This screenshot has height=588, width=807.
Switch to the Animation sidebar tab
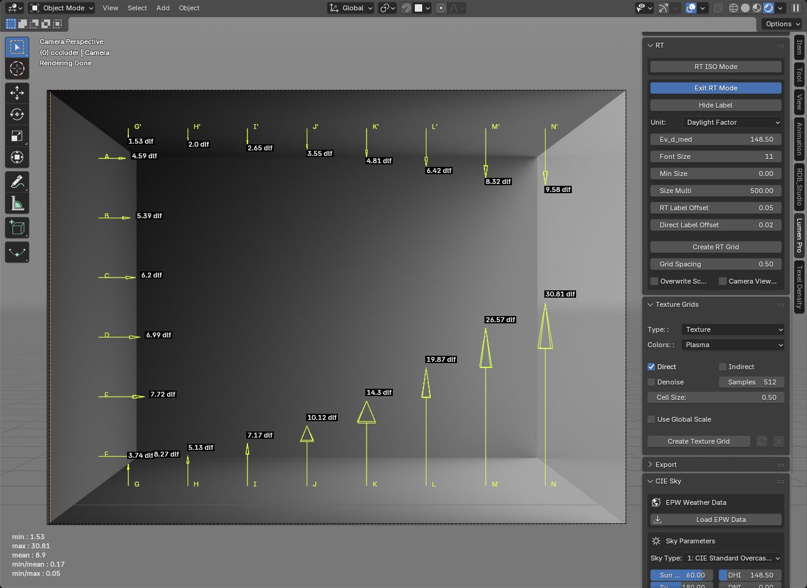pos(799,139)
